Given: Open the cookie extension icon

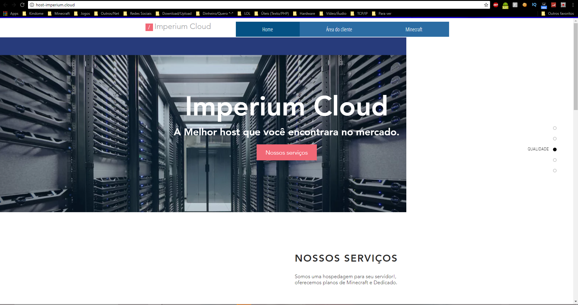Looking at the screenshot, I should pos(525,5).
